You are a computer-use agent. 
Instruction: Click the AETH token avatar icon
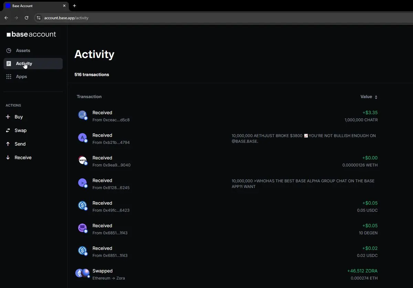(x=82, y=138)
